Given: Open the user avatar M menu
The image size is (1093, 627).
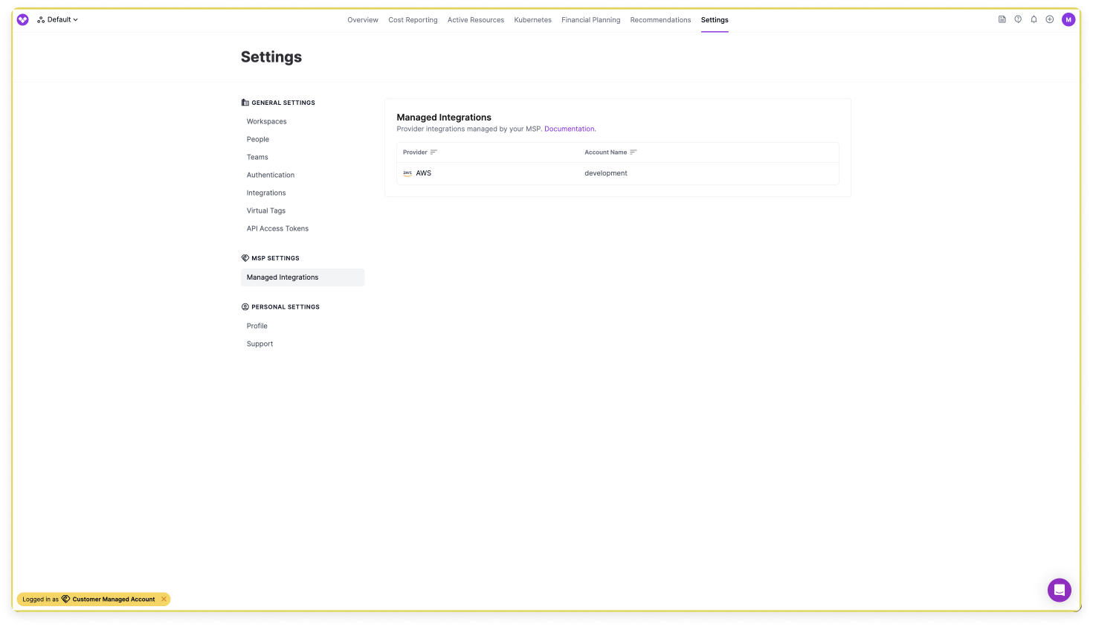Looking at the screenshot, I should pos(1068,19).
